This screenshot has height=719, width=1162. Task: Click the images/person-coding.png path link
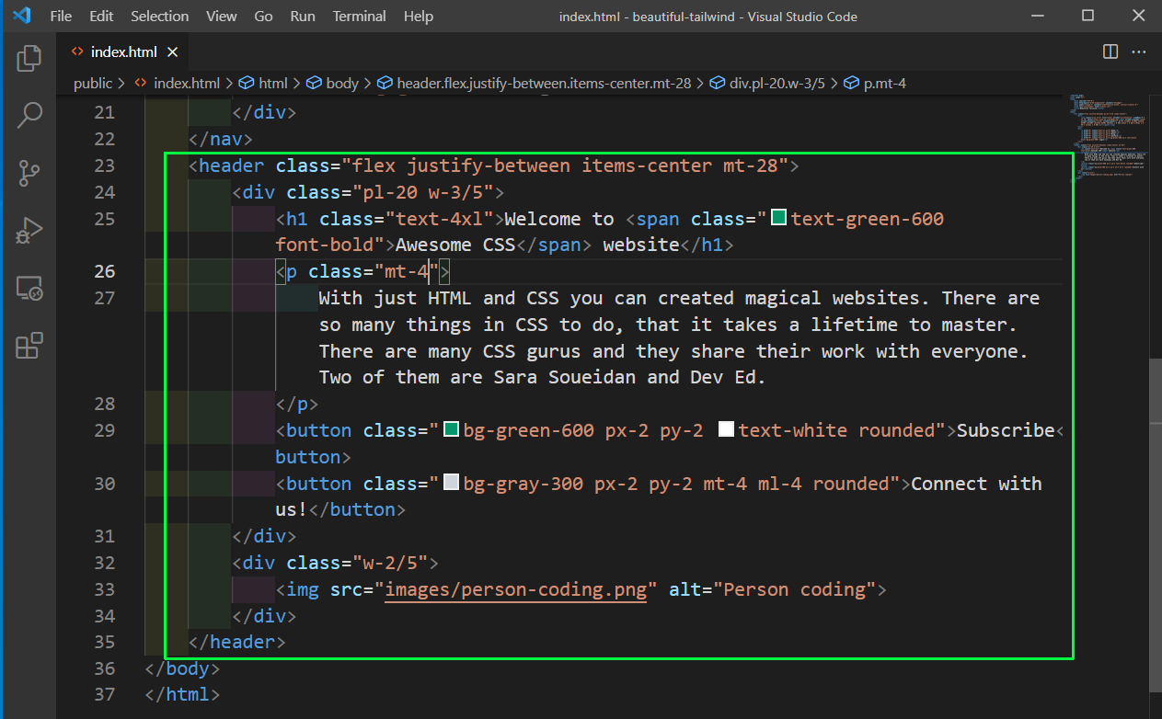[516, 589]
